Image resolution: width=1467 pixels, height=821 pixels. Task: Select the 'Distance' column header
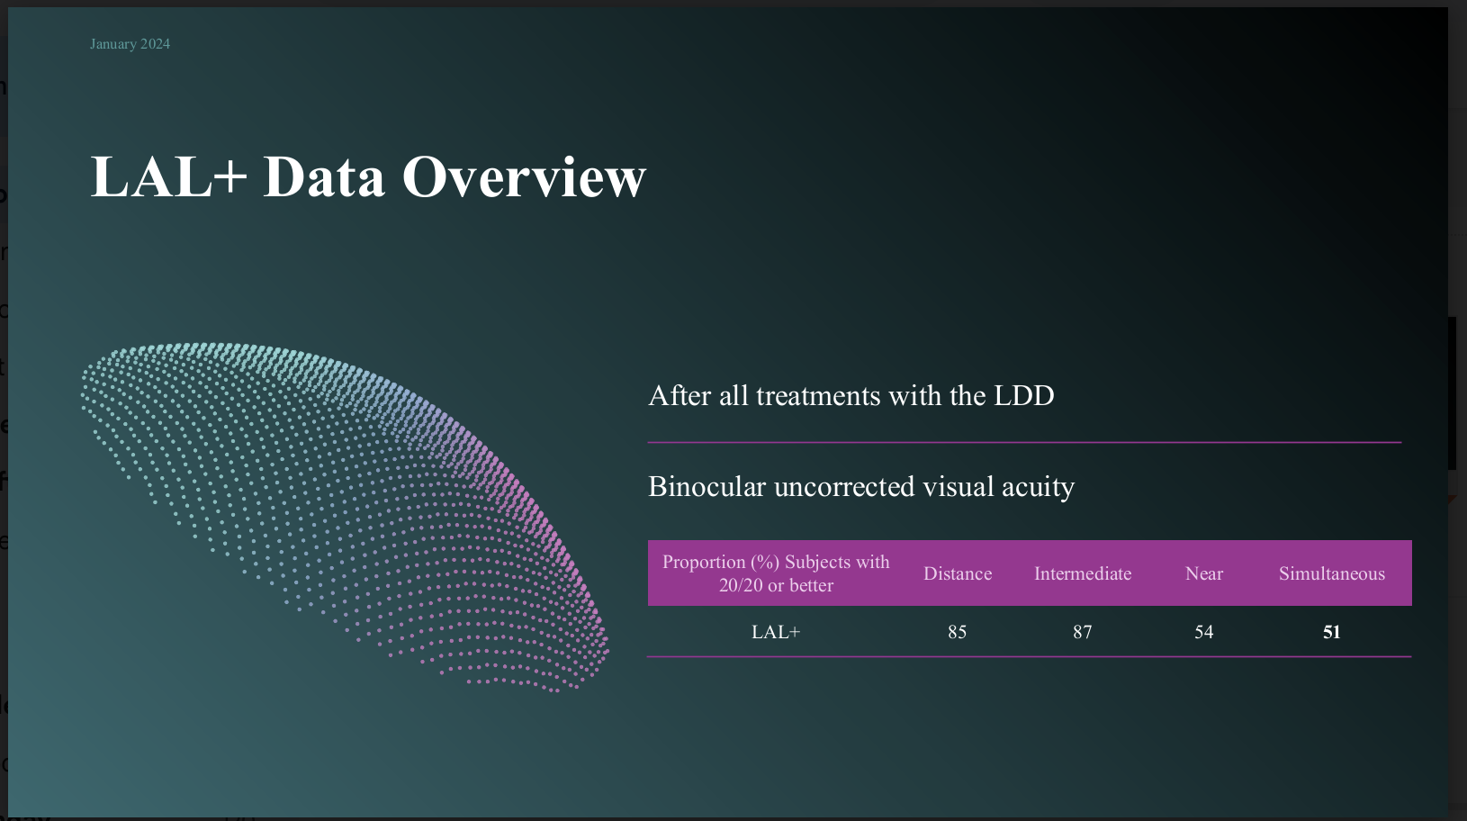coord(958,573)
